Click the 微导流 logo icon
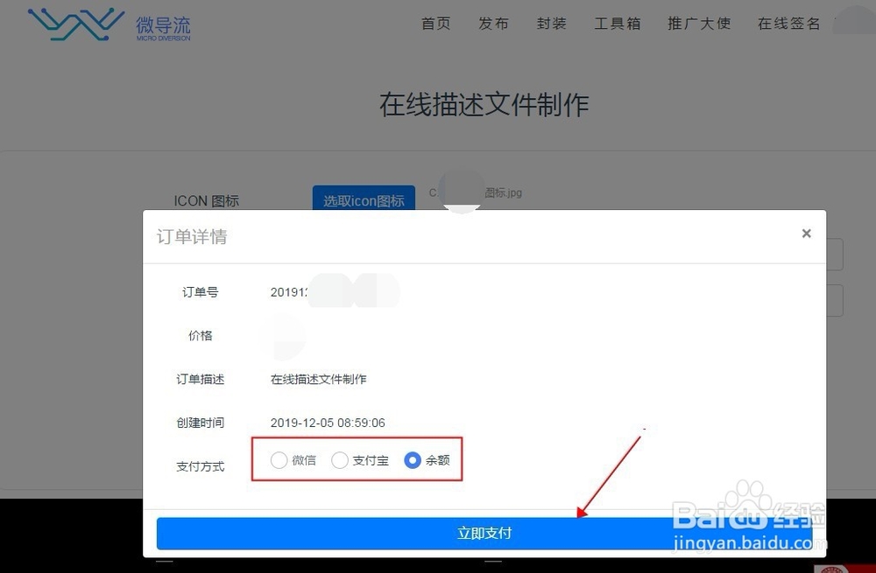Viewport: 876px width, 573px height. [74, 24]
